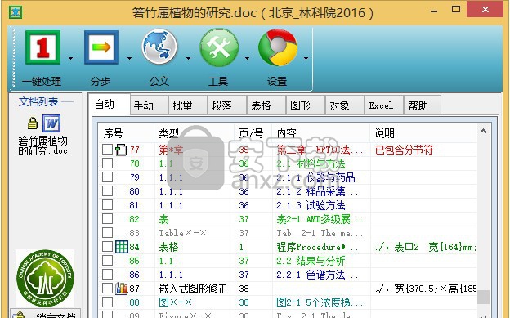Click the page icon in row 77
This screenshot has width=510, height=318.
(x=121, y=150)
